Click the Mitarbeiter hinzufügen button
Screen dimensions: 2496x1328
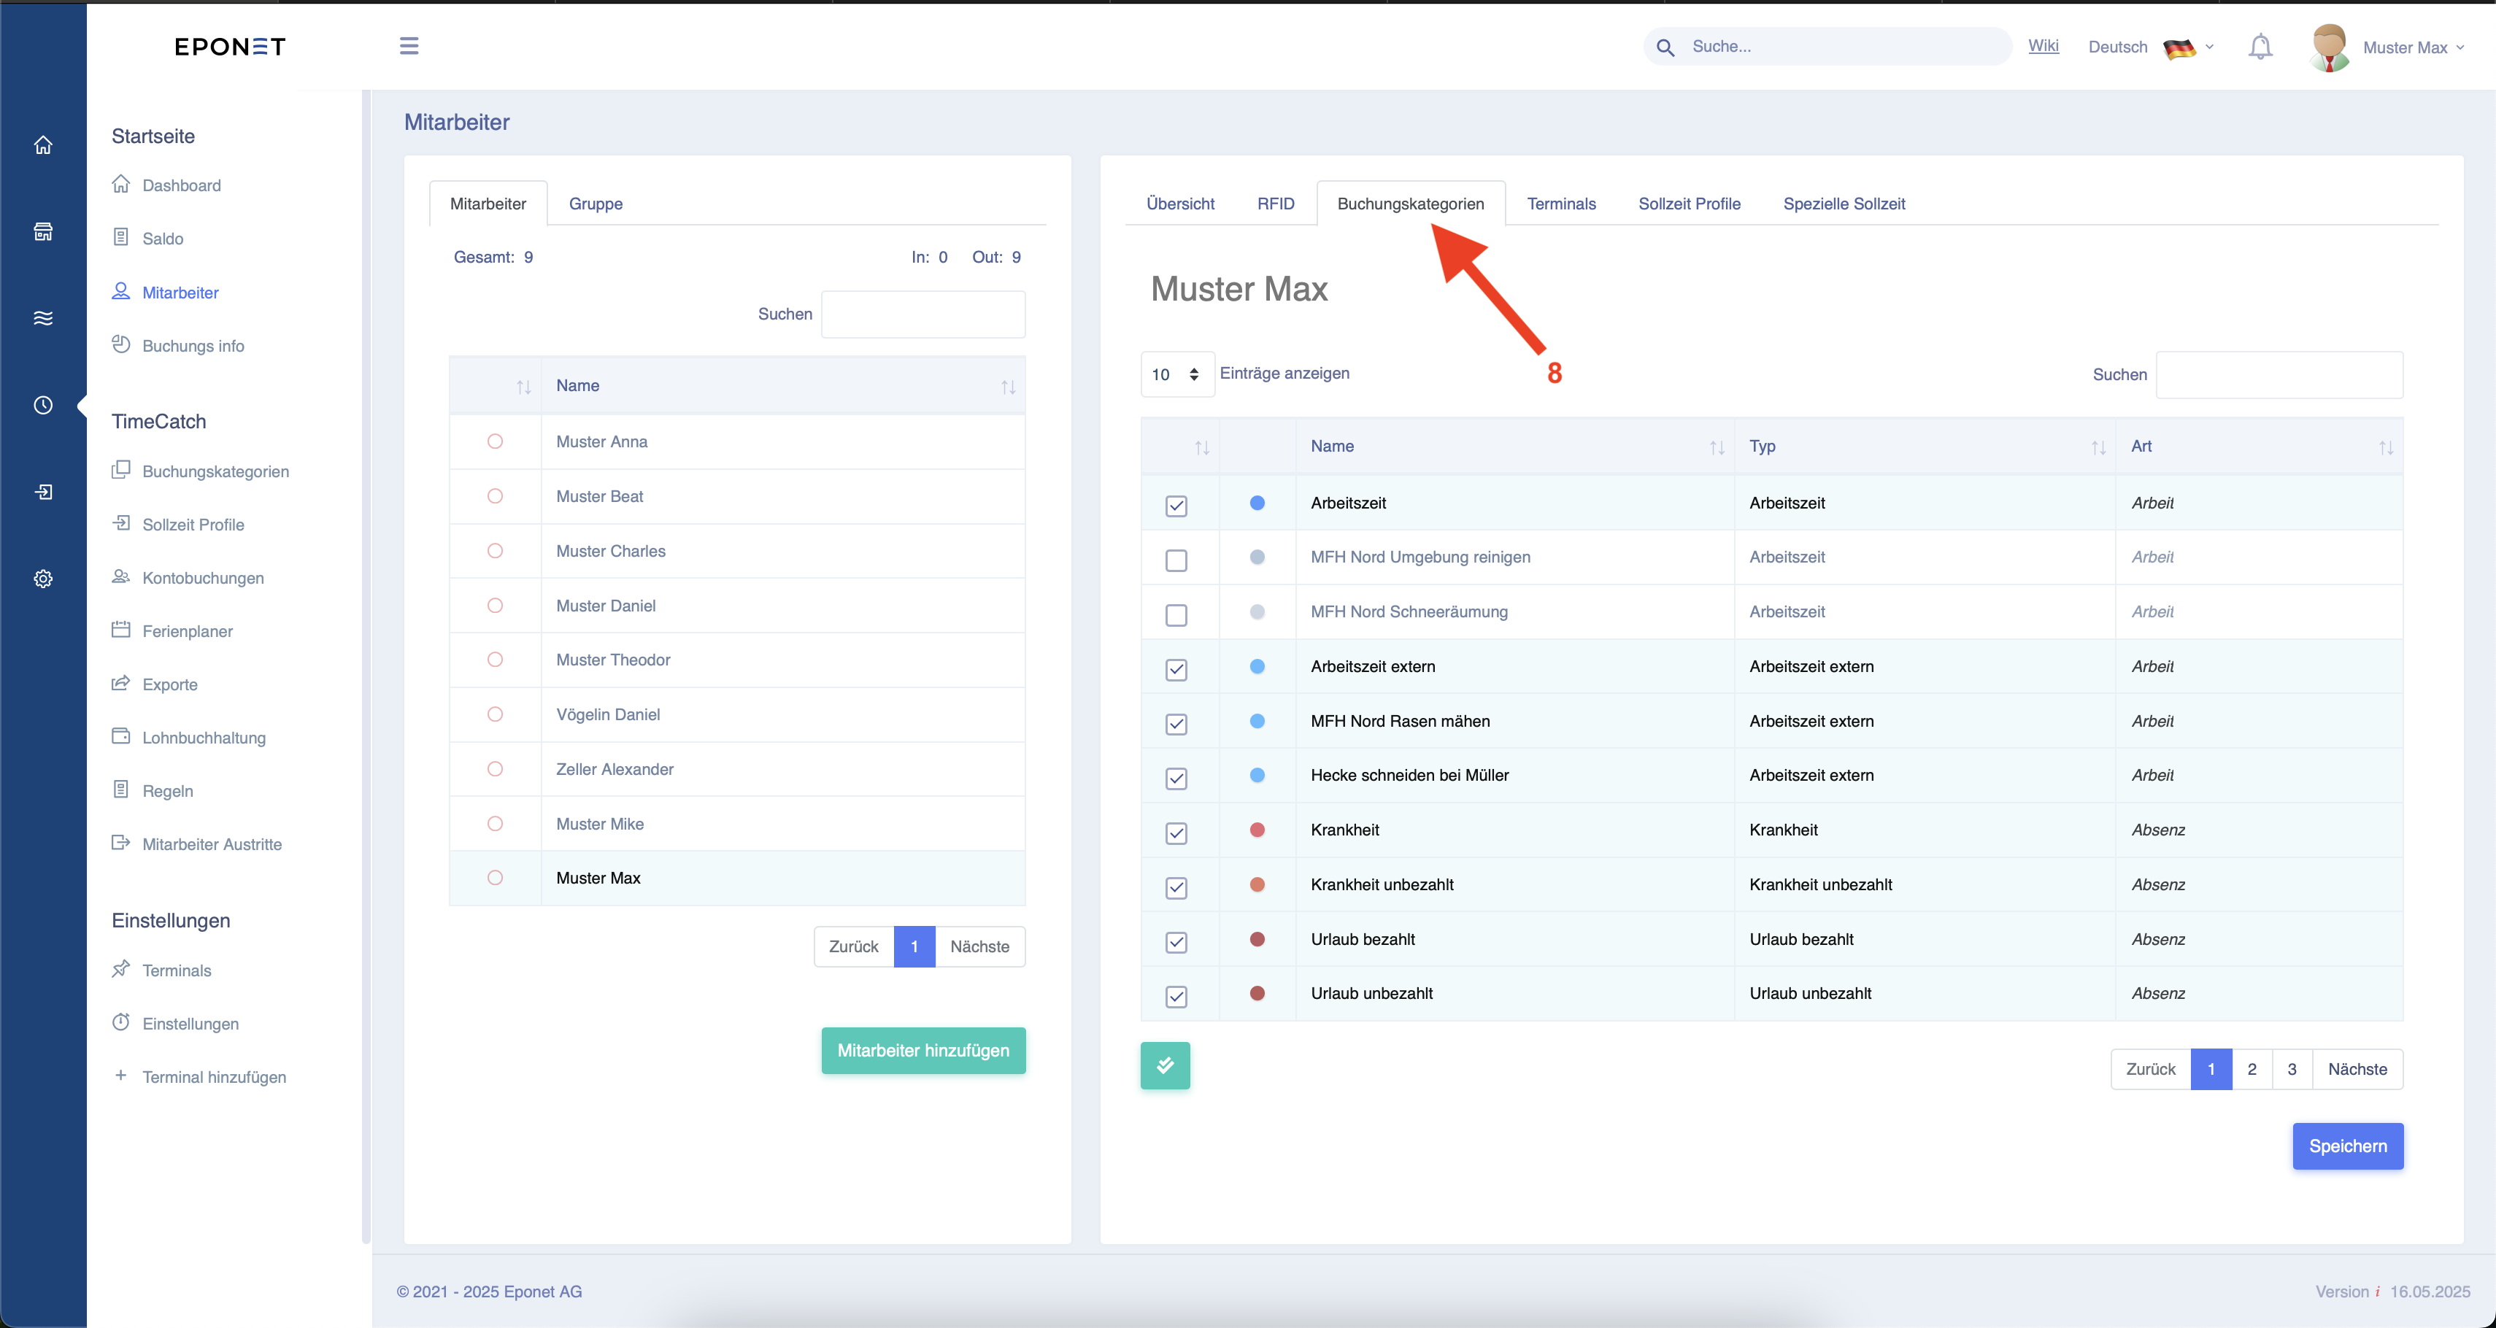pyautogui.click(x=923, y=1050)
